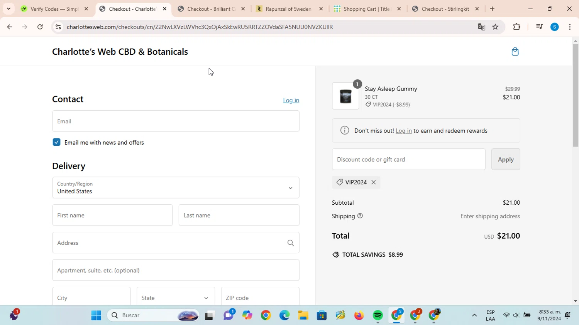
Task: Go back to the previous page
Action: pyautogui.click(x=10, y=27)
